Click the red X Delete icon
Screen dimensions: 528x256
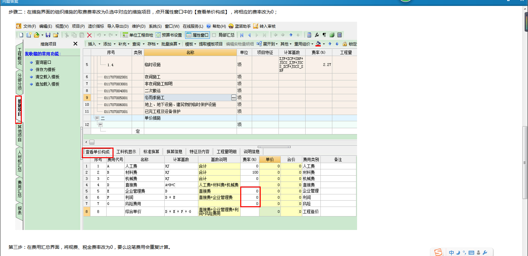pos(89,35)
